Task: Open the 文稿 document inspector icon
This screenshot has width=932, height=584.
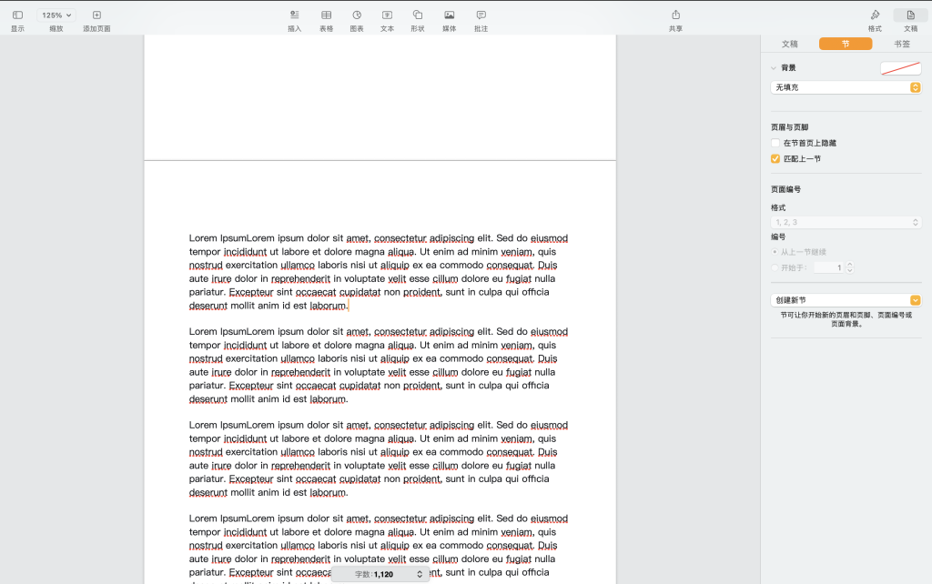Action: pyautogui.click(x=910, y=15)
